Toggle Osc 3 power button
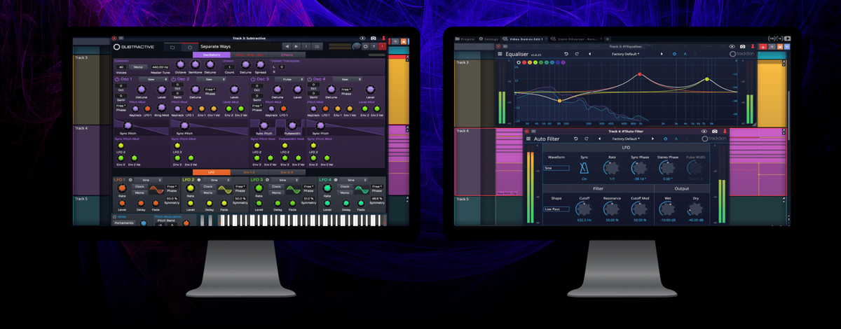This screenshot has height=329, width=841. [253, 79]
